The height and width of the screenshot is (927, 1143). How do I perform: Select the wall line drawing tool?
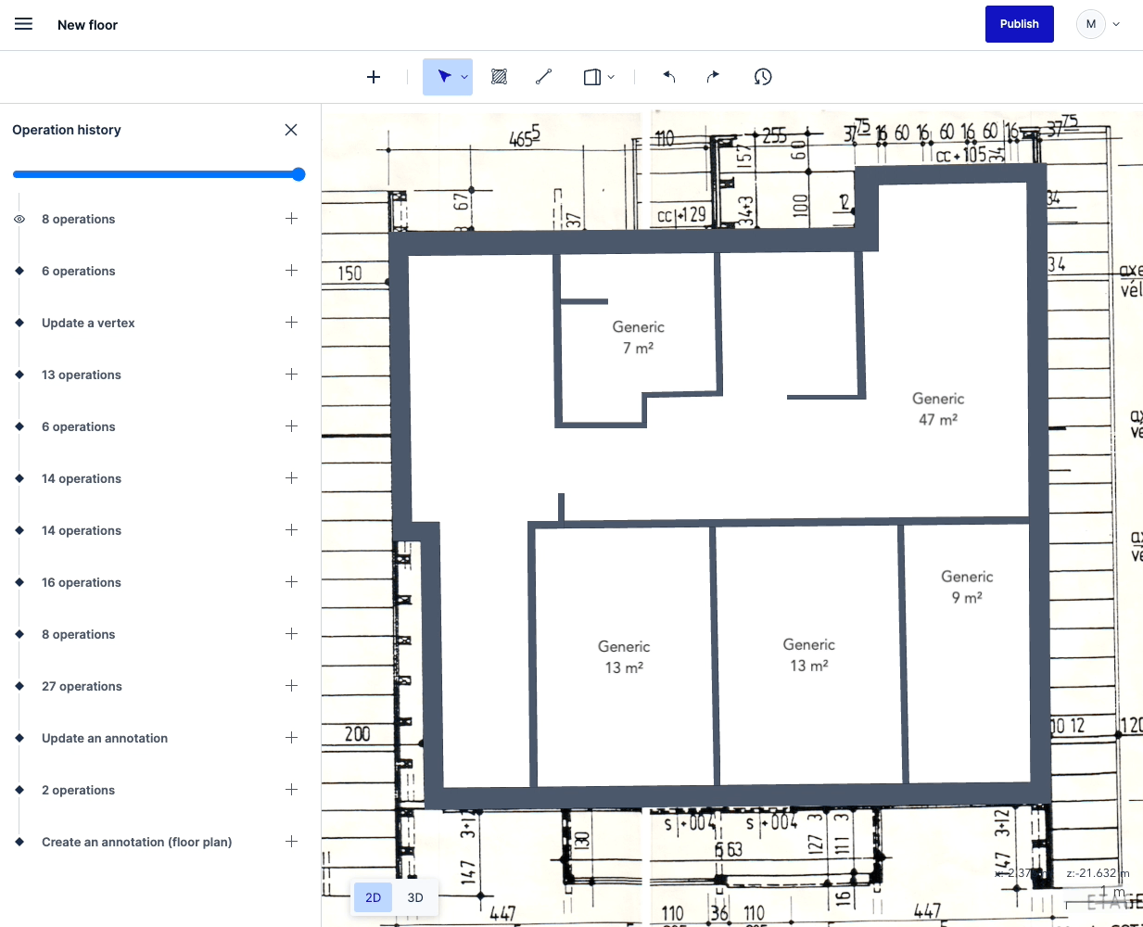pos(544,77)
